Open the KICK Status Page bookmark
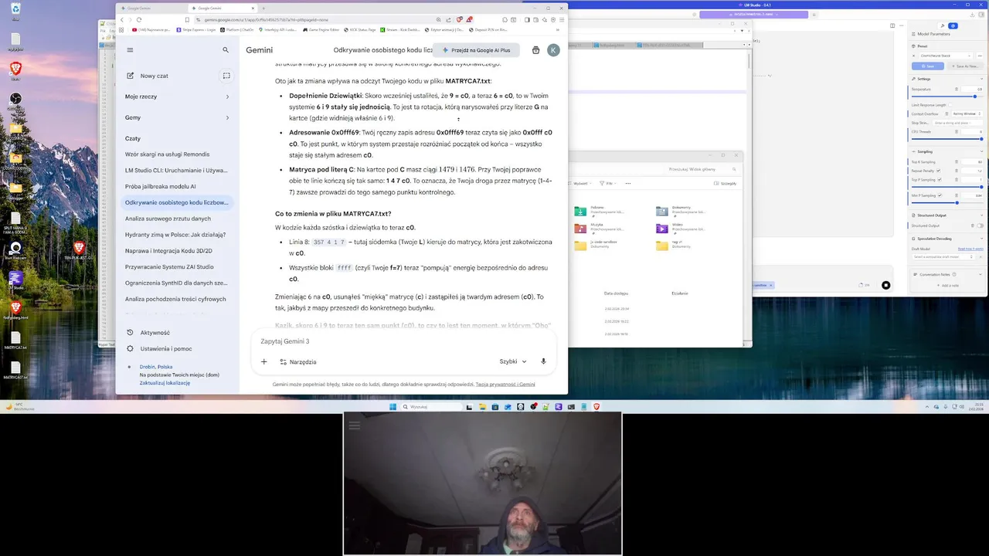 tap(360, 29)
